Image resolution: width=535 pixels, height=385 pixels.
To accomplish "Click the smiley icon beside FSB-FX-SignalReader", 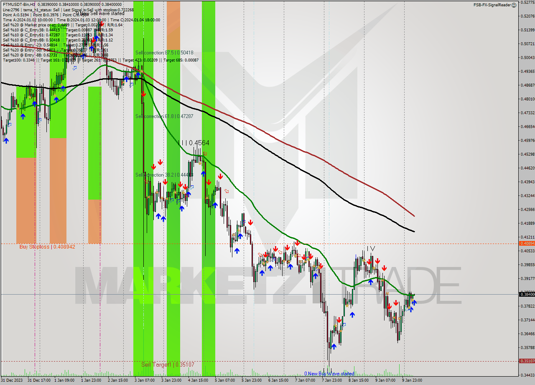I will [x=514, y=5].
